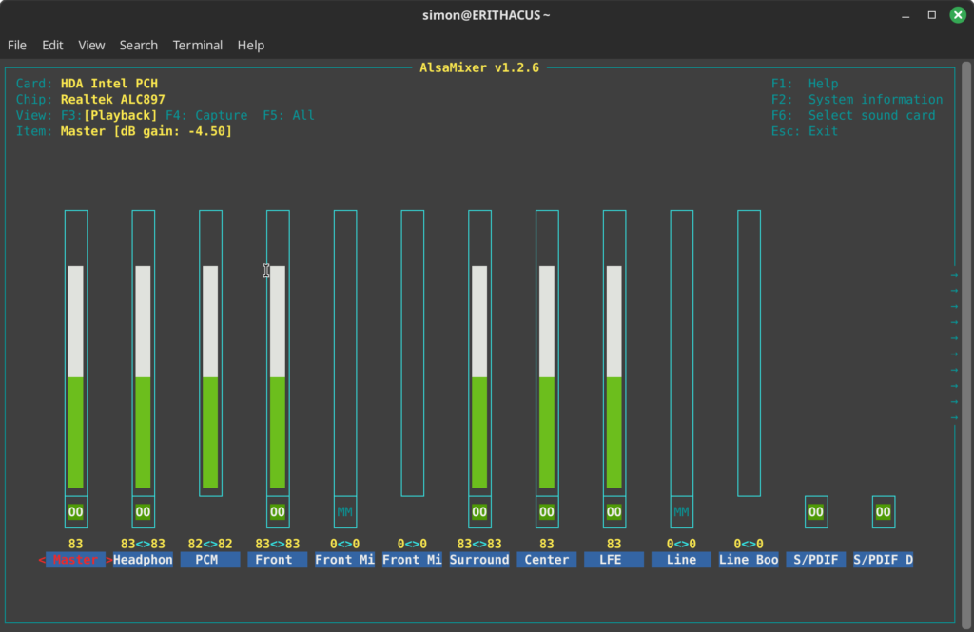Unmute the muted Line channel
This screenshot has width=974, height=632.
681,511
